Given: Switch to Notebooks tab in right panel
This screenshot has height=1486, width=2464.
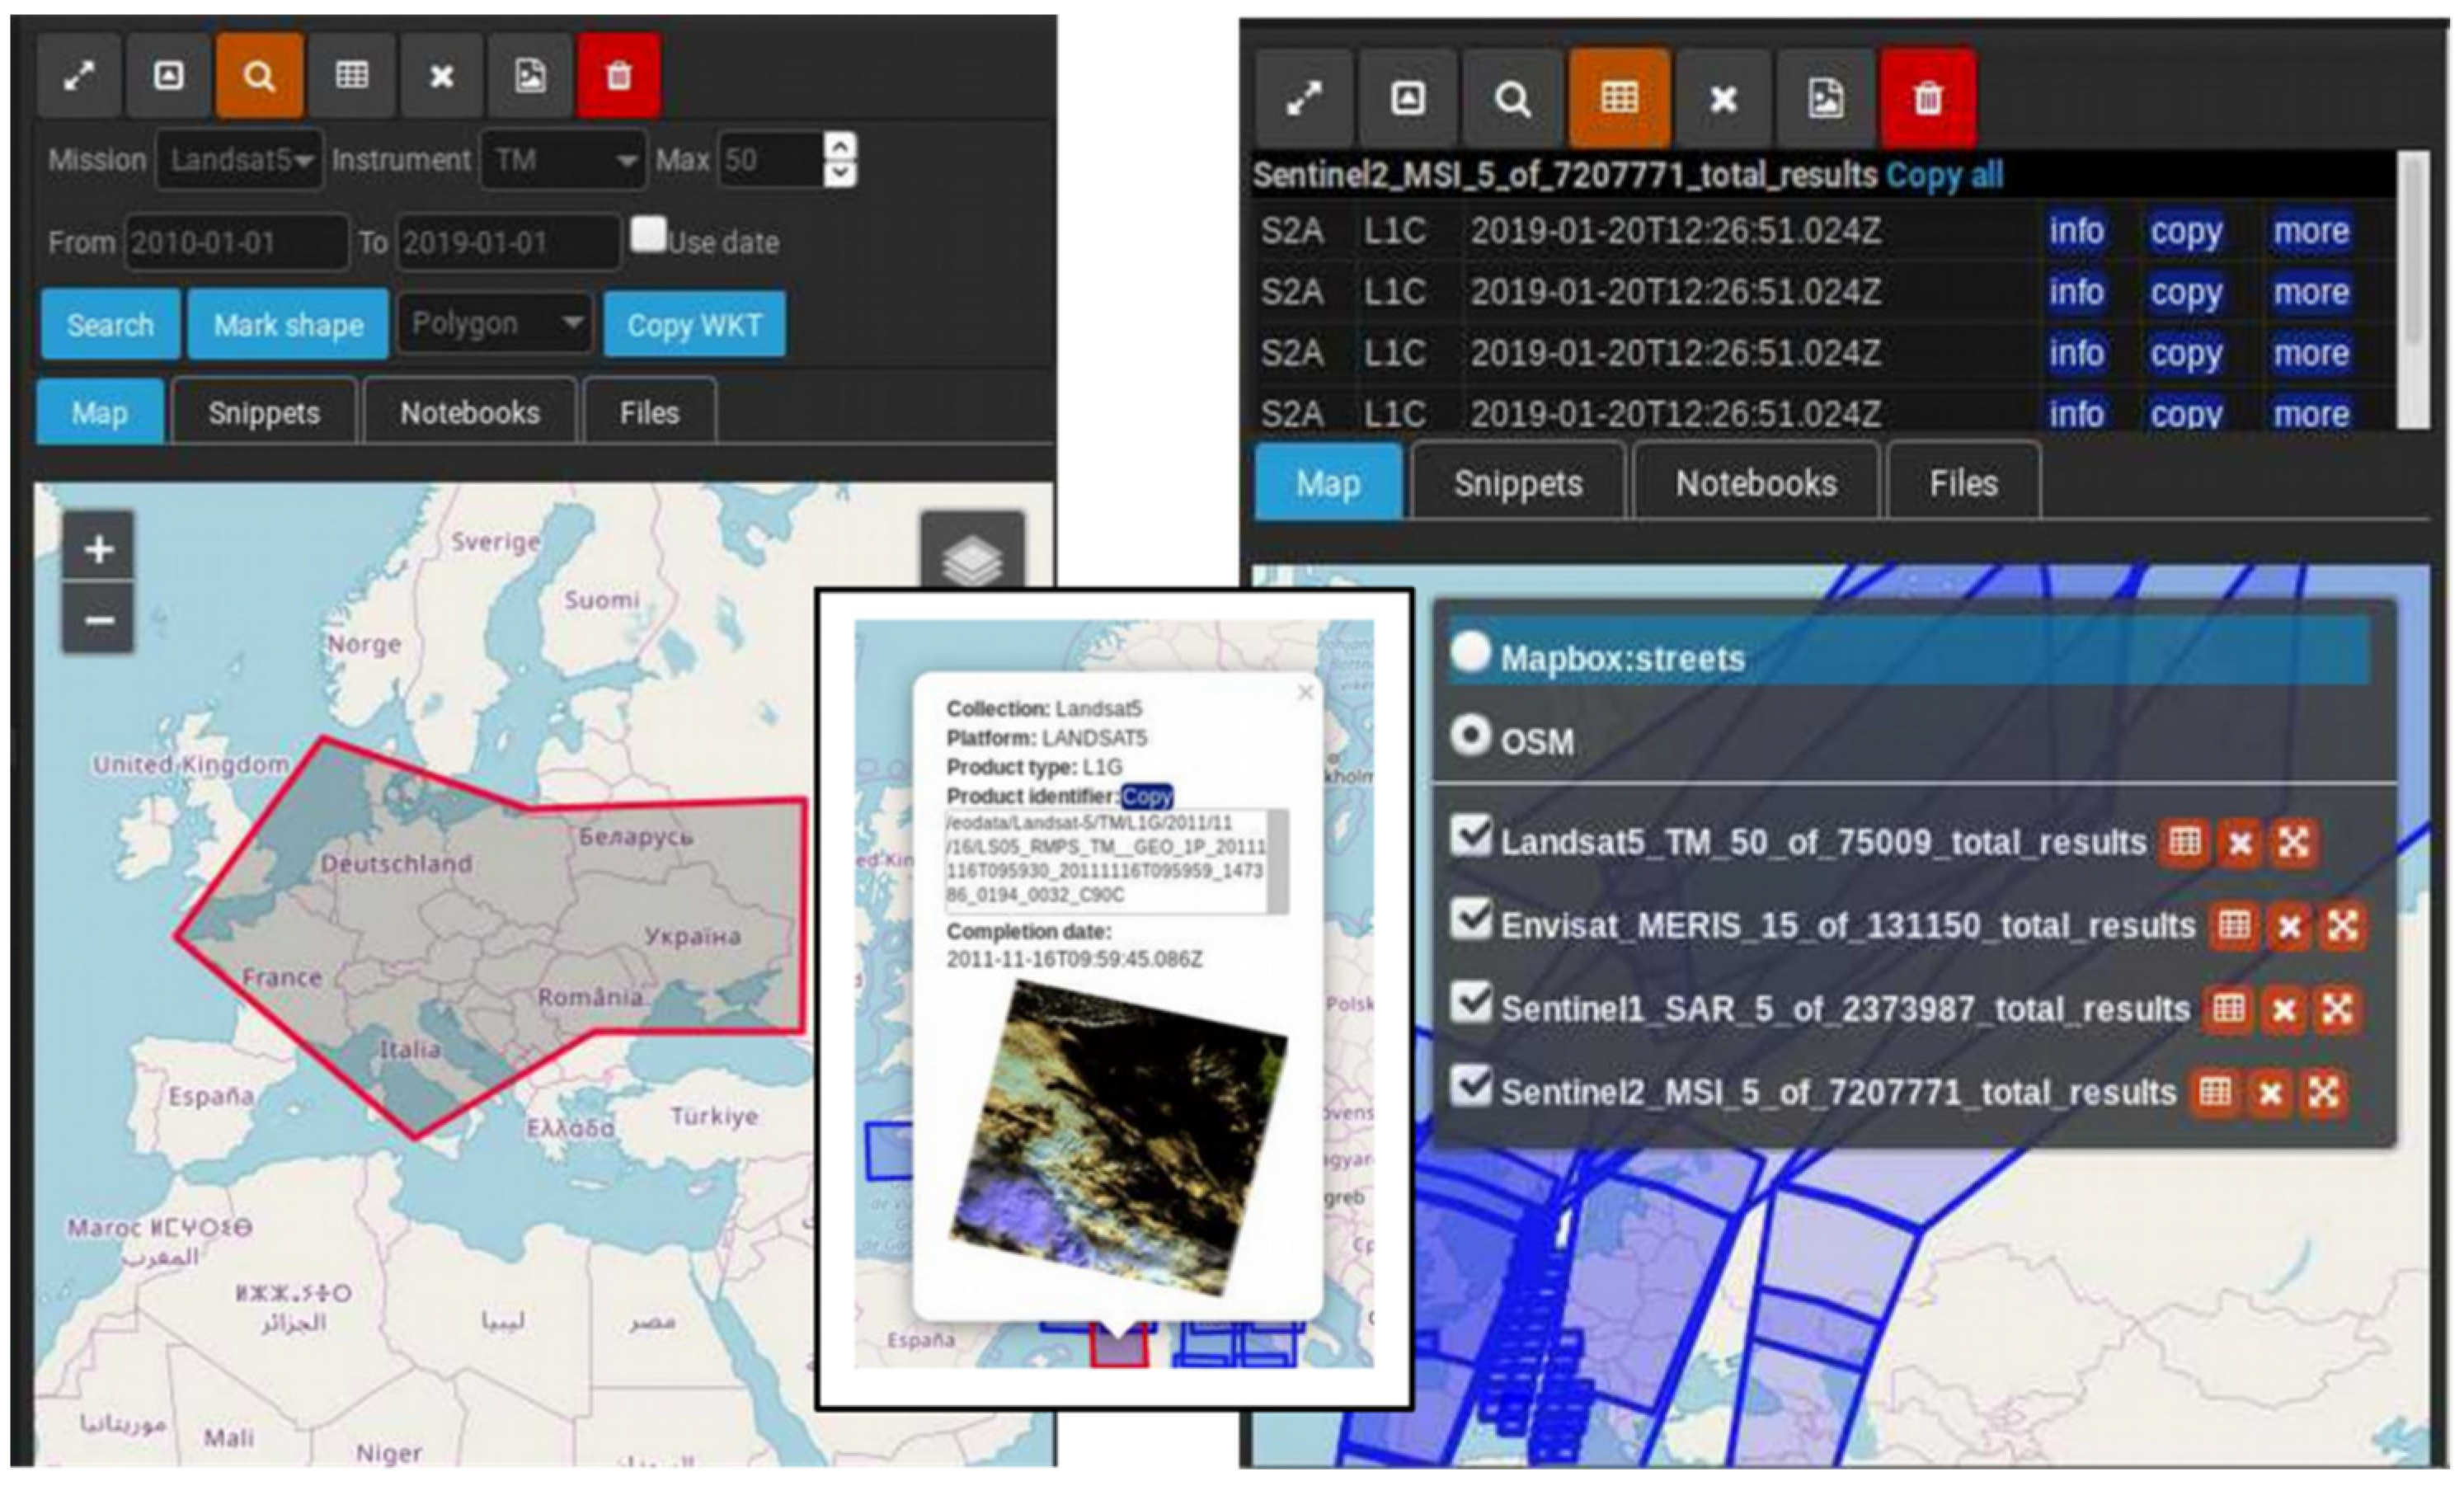Looking at the screenshot, I should [x=1756, y=483].
